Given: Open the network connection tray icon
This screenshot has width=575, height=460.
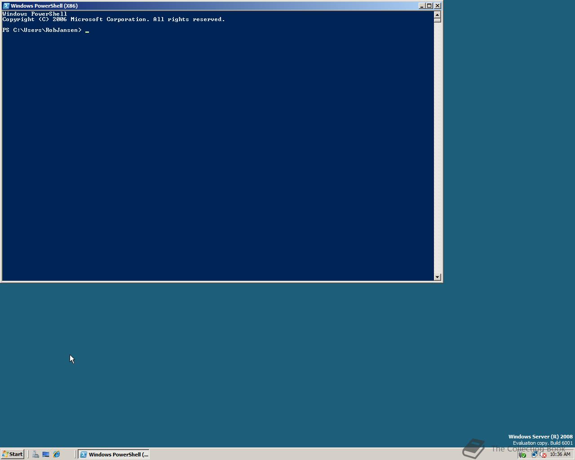Looking at the screenshot, I should tap(534, 455).
